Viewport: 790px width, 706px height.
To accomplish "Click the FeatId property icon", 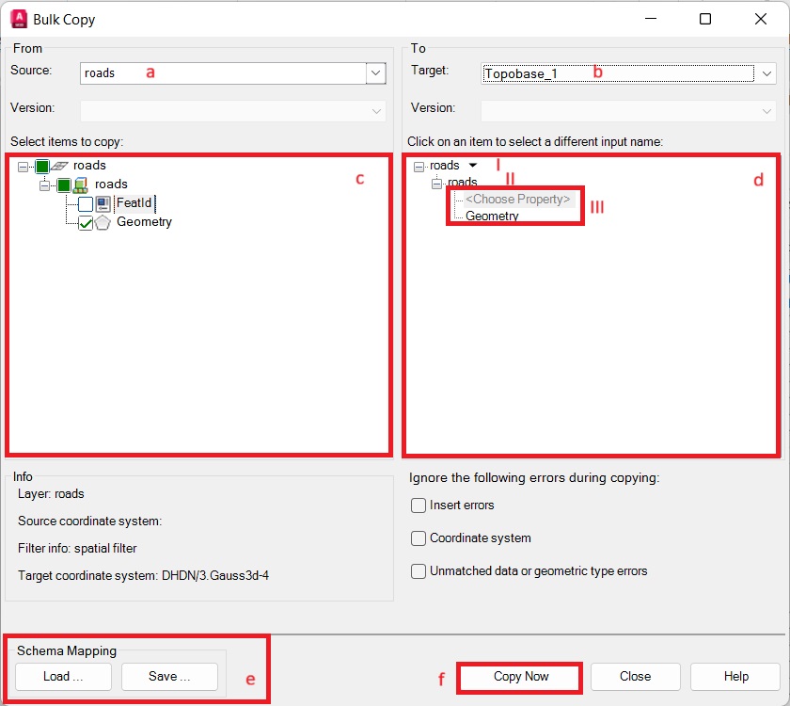I will [103, 203].
